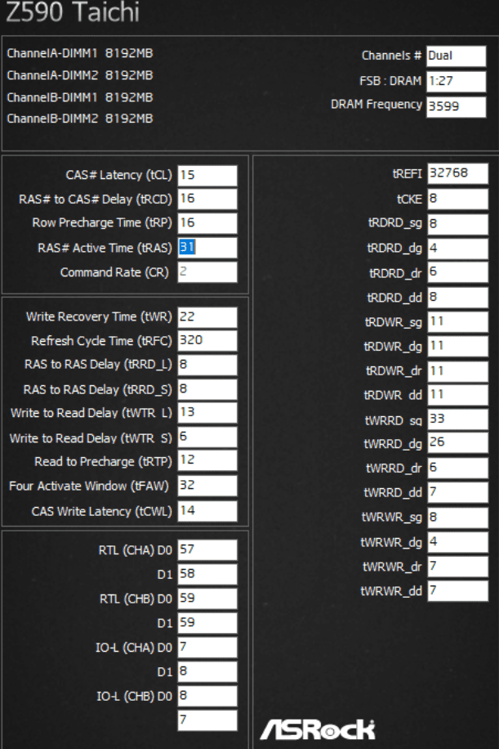
Task: Click the Four Activate Window (tFAW) field
Action: [x=207, y=486]
